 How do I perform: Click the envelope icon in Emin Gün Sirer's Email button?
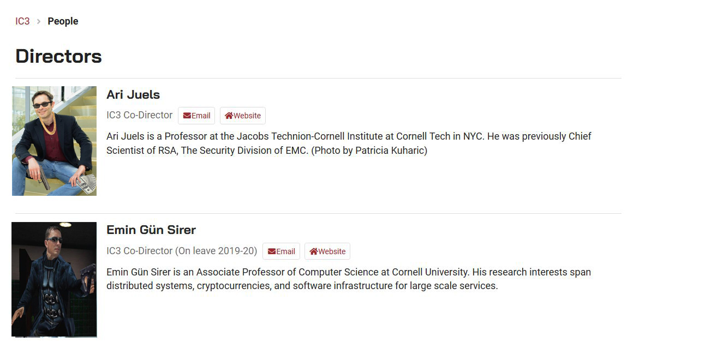click(272, 251)
